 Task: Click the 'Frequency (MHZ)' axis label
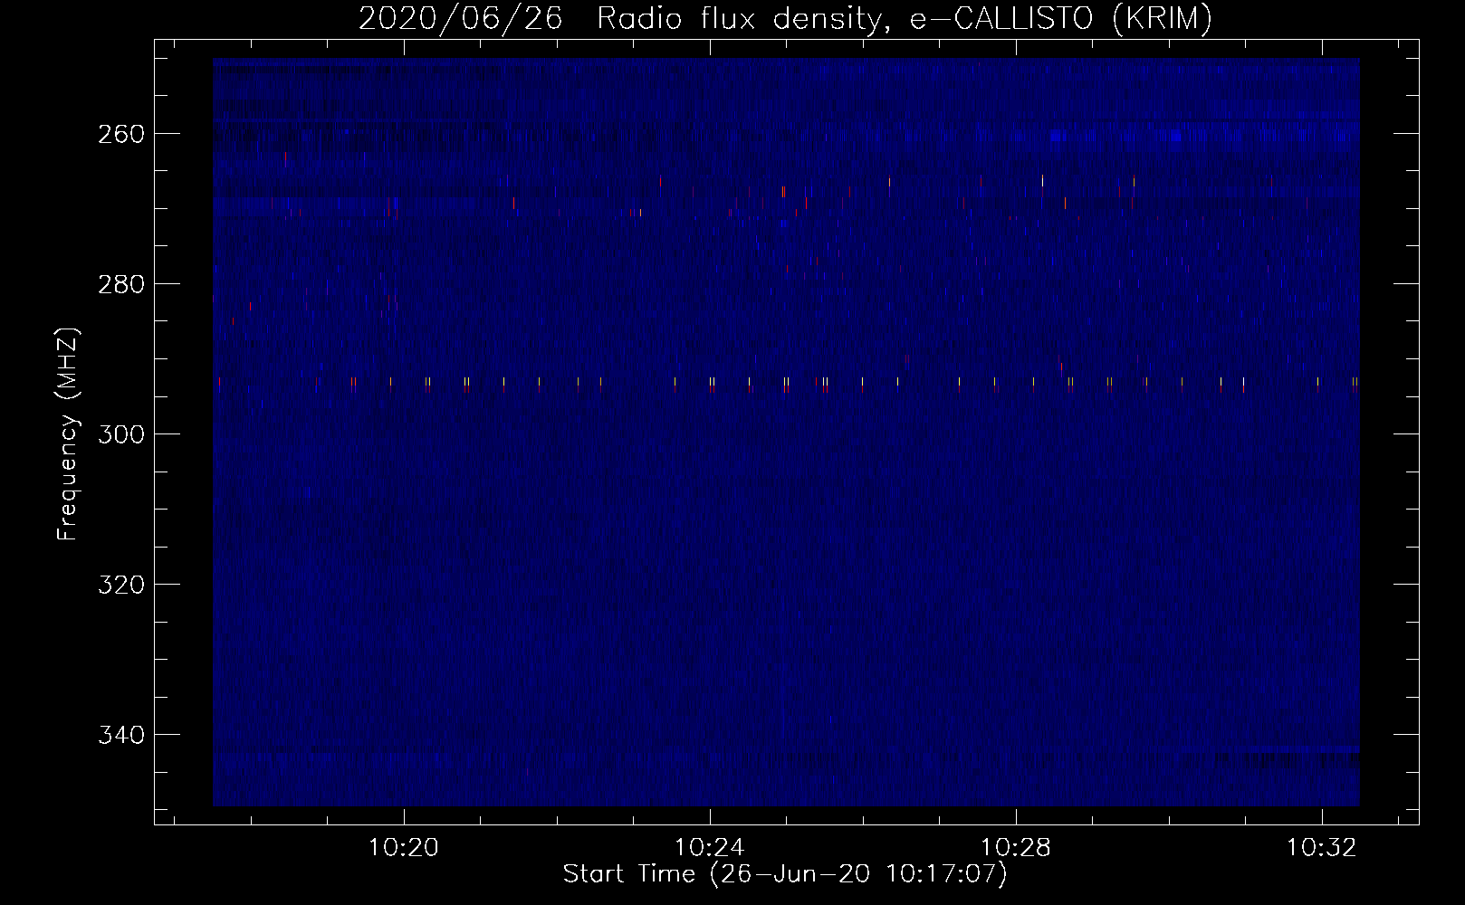point(68,433)
